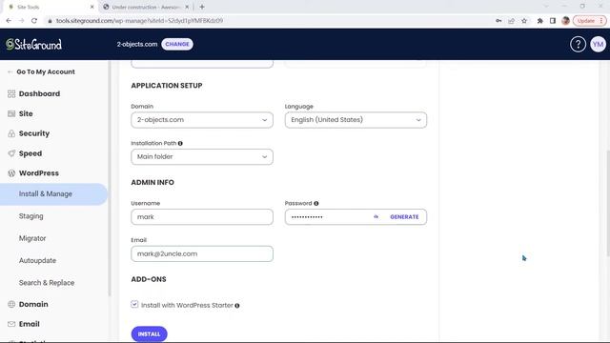Open the YM user avatar menu

(598, 45)
